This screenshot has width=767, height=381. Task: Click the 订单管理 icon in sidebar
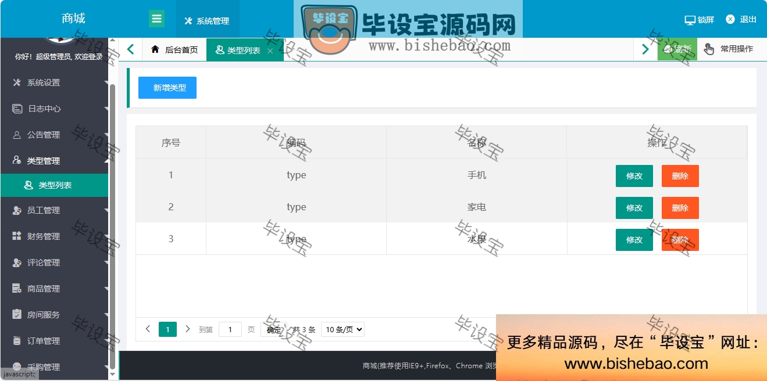pos(17,341)
